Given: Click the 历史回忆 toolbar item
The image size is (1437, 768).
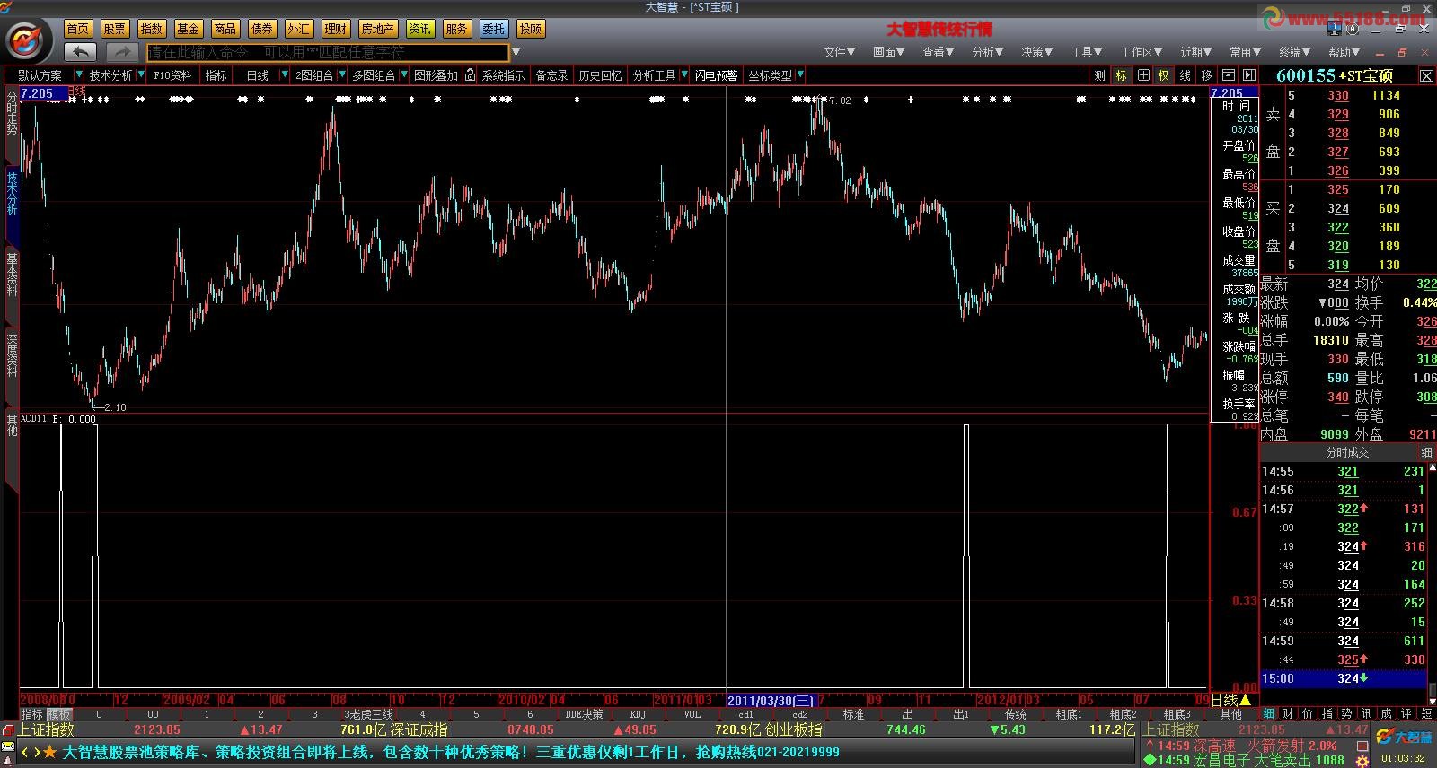Looking at the screenshot, I should pyautogui.click(x=600, y=75).
